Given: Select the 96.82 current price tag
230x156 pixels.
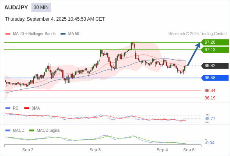Looking at the screenshot, I should click(x=215, y=66).
